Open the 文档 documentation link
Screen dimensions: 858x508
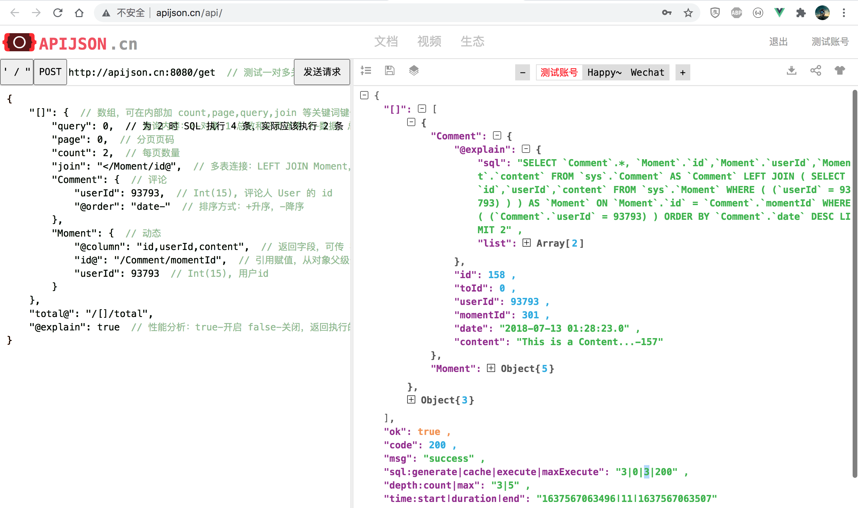(x=386, y=42)
